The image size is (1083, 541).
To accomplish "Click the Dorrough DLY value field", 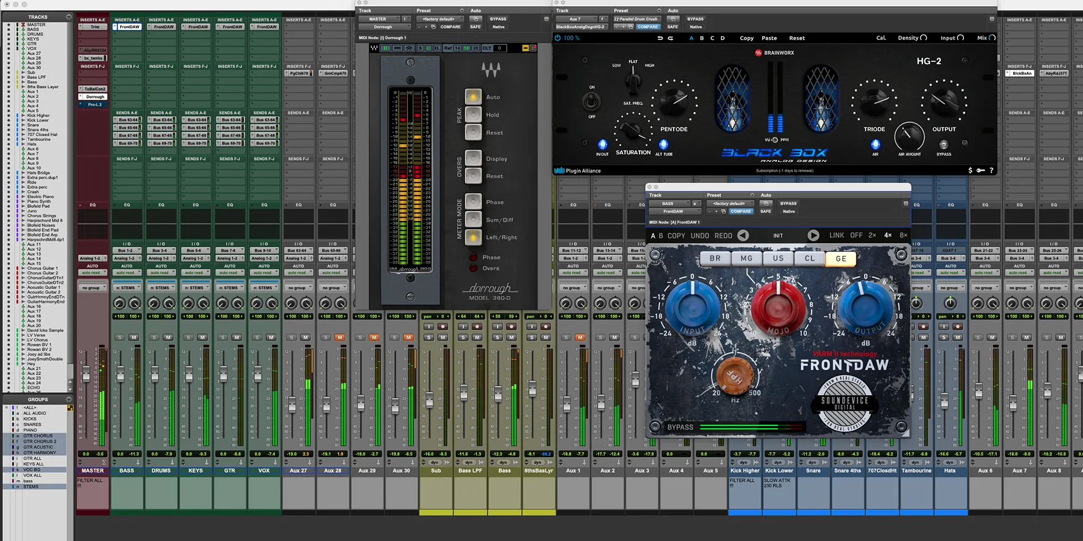I will [x=499, y=48].
